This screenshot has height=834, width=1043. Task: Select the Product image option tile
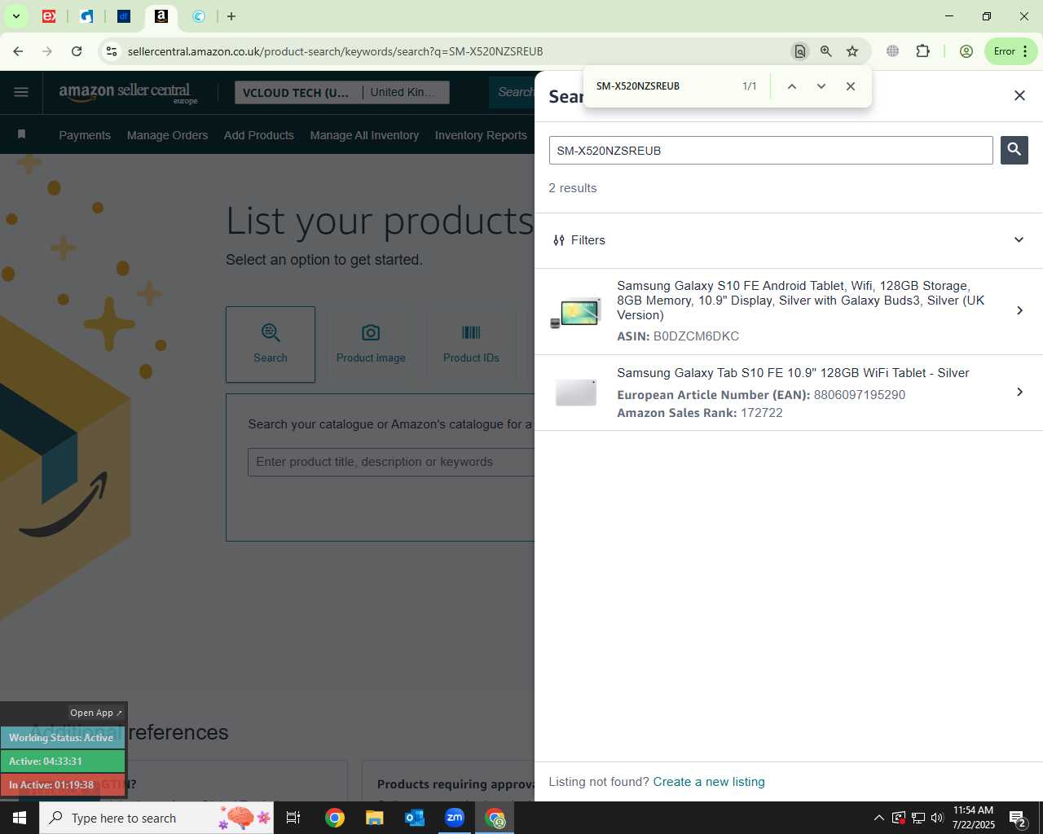pos(371,345)
